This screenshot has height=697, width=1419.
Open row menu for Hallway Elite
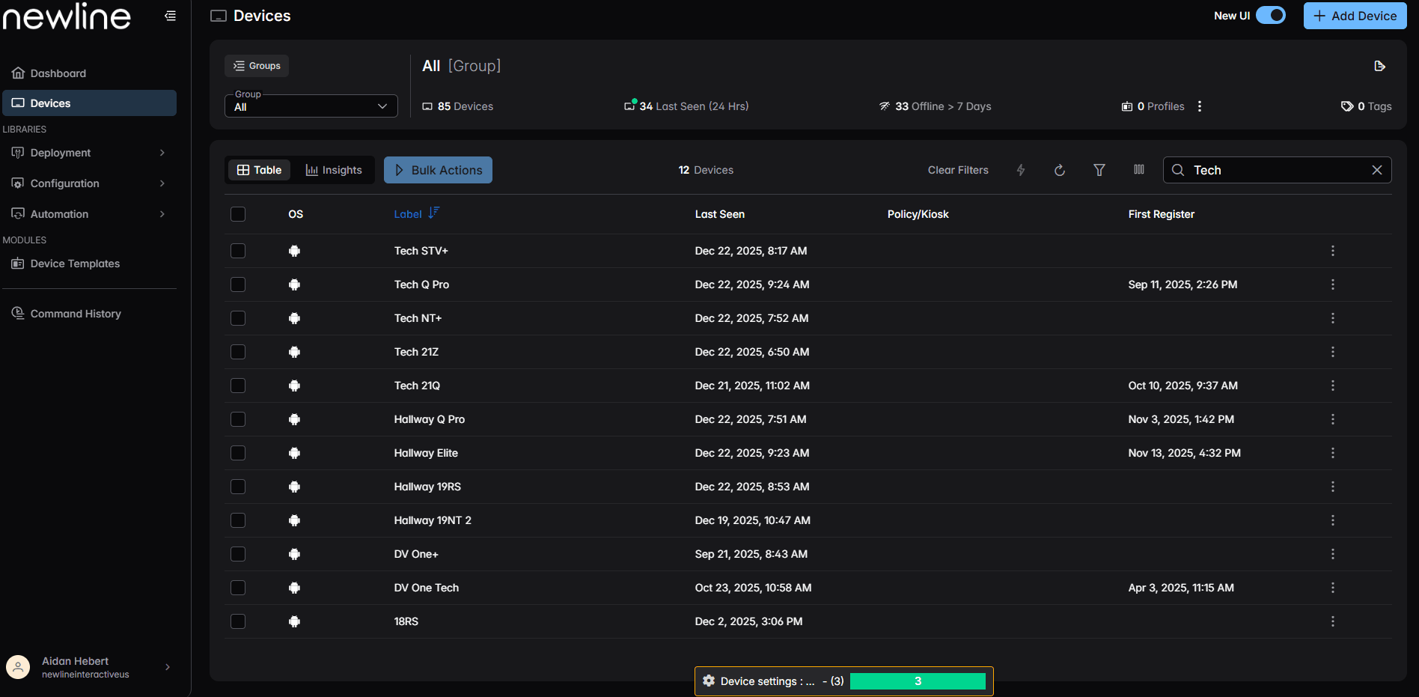[x=1333, y=453]
